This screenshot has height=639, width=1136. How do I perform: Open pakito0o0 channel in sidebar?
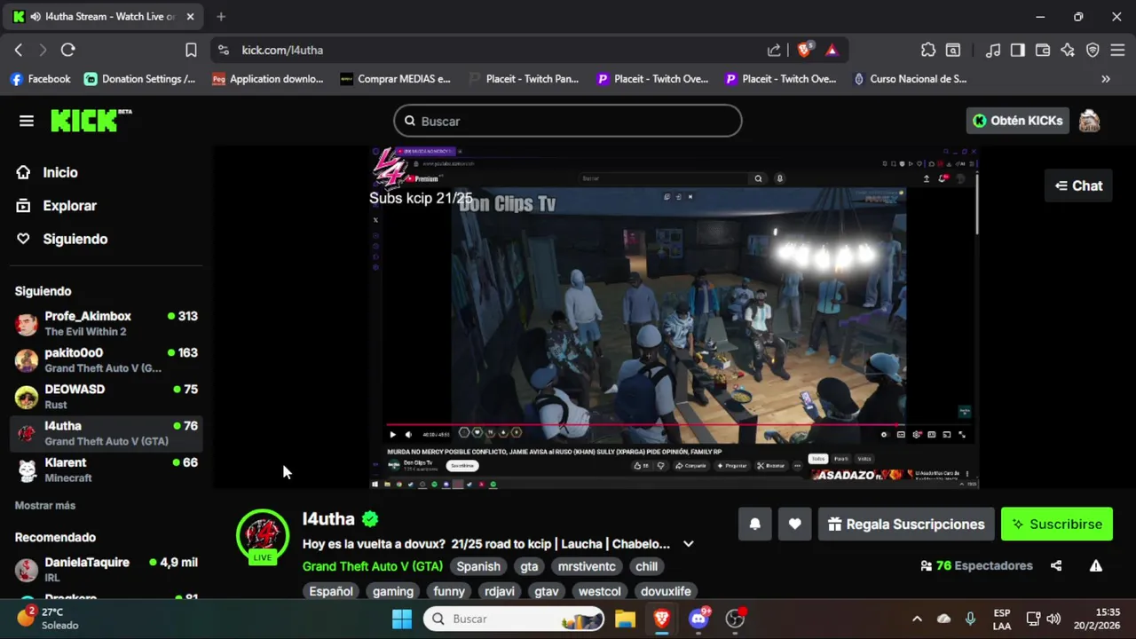106,359
